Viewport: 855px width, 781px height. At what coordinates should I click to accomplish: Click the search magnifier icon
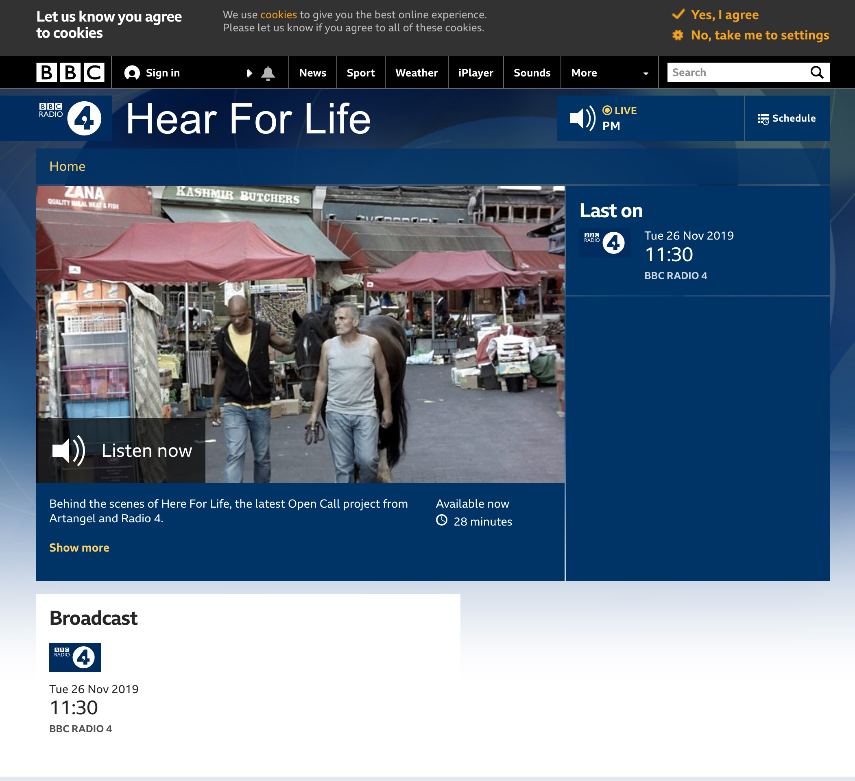click(x=817, y=72)
